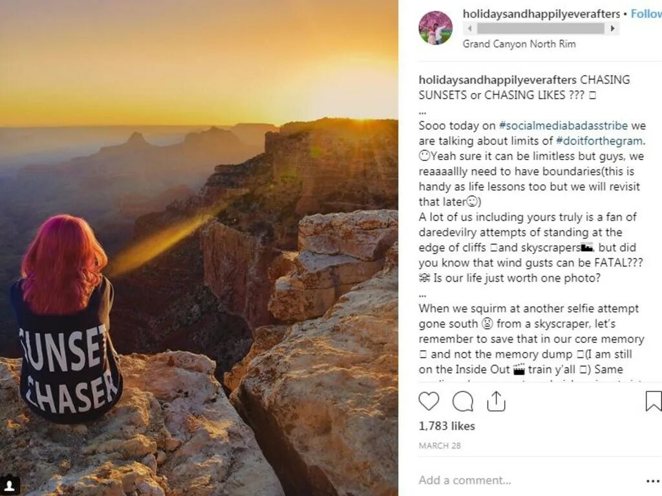662x496 pixels.
Task: Open comments with the speech bubble icon
Action: (463, 401)
